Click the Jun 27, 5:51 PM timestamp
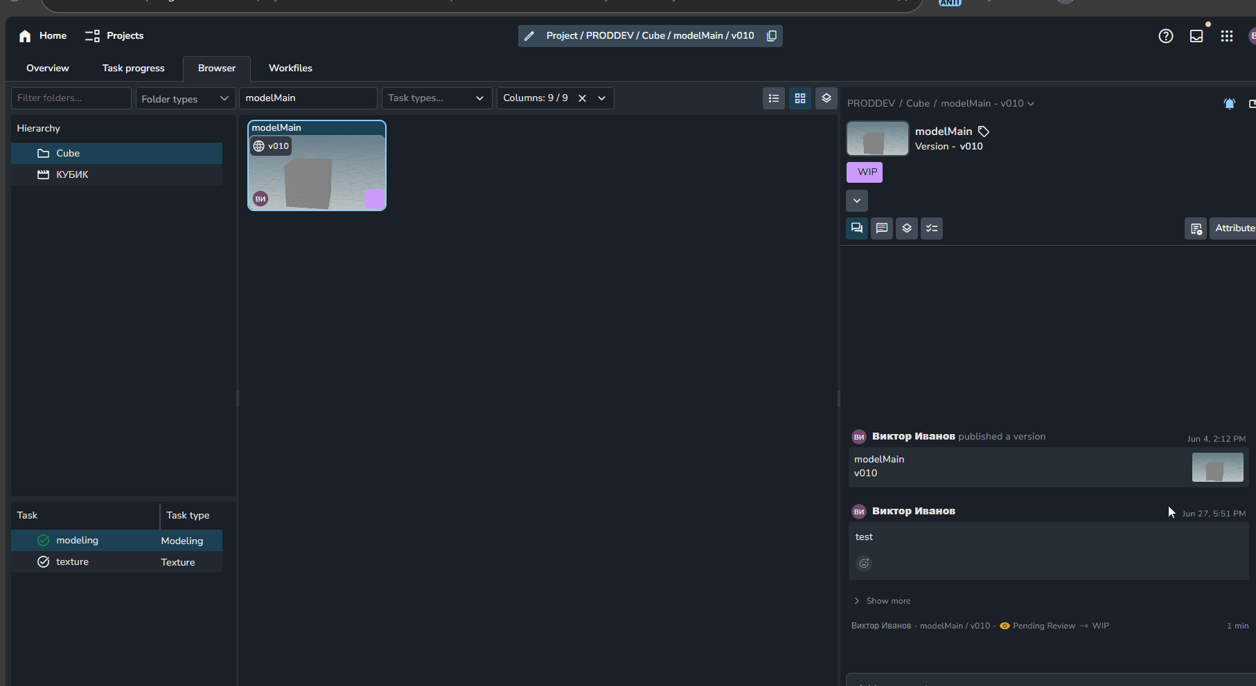The image size is (1256, 686). click(x=1214, y=514)
